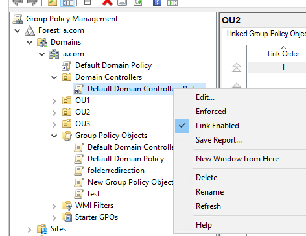Image resolution: width=306 pixels, height=236 pixels.
Task: Click the Forest a.com triangle icon
Action: pyautogui.click(x=30, y=30)
